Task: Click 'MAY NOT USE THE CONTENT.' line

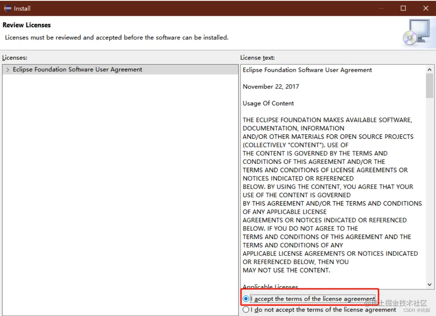Action: click(286, 270)
